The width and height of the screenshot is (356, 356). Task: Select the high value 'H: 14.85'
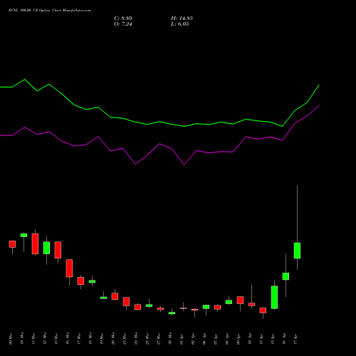(182, 19)
